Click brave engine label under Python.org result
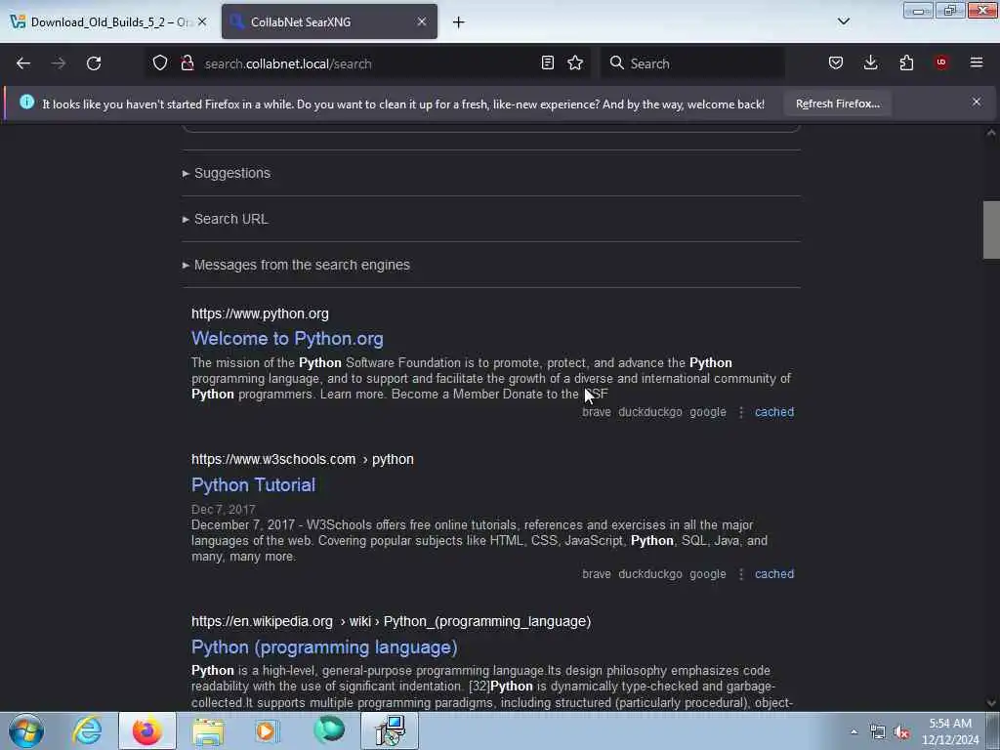This screenshot has height=750, width=1000. [597, 412]
